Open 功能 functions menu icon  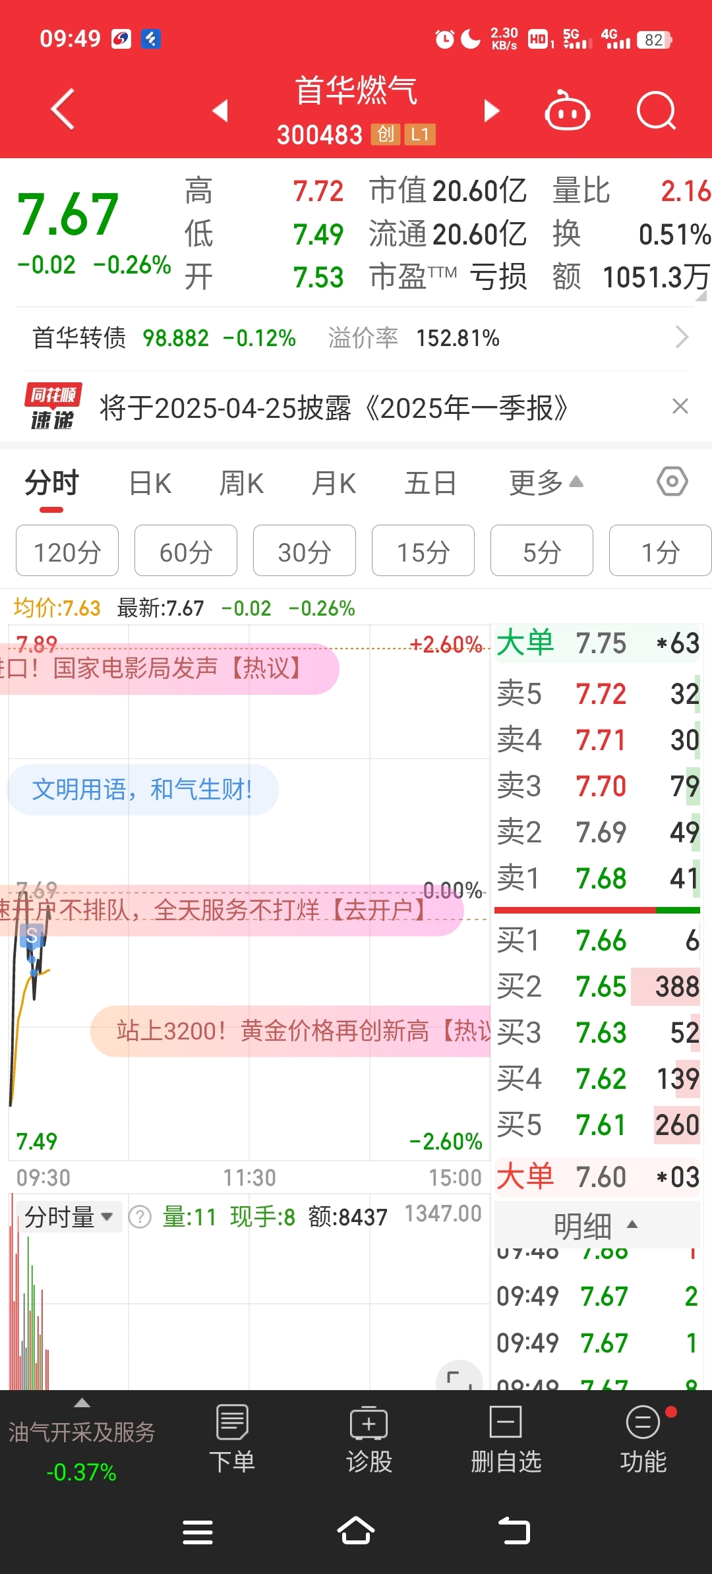[x=643, y=1440]
